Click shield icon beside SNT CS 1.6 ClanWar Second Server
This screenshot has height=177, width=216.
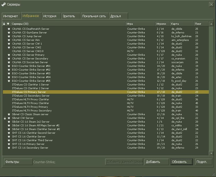9,133
